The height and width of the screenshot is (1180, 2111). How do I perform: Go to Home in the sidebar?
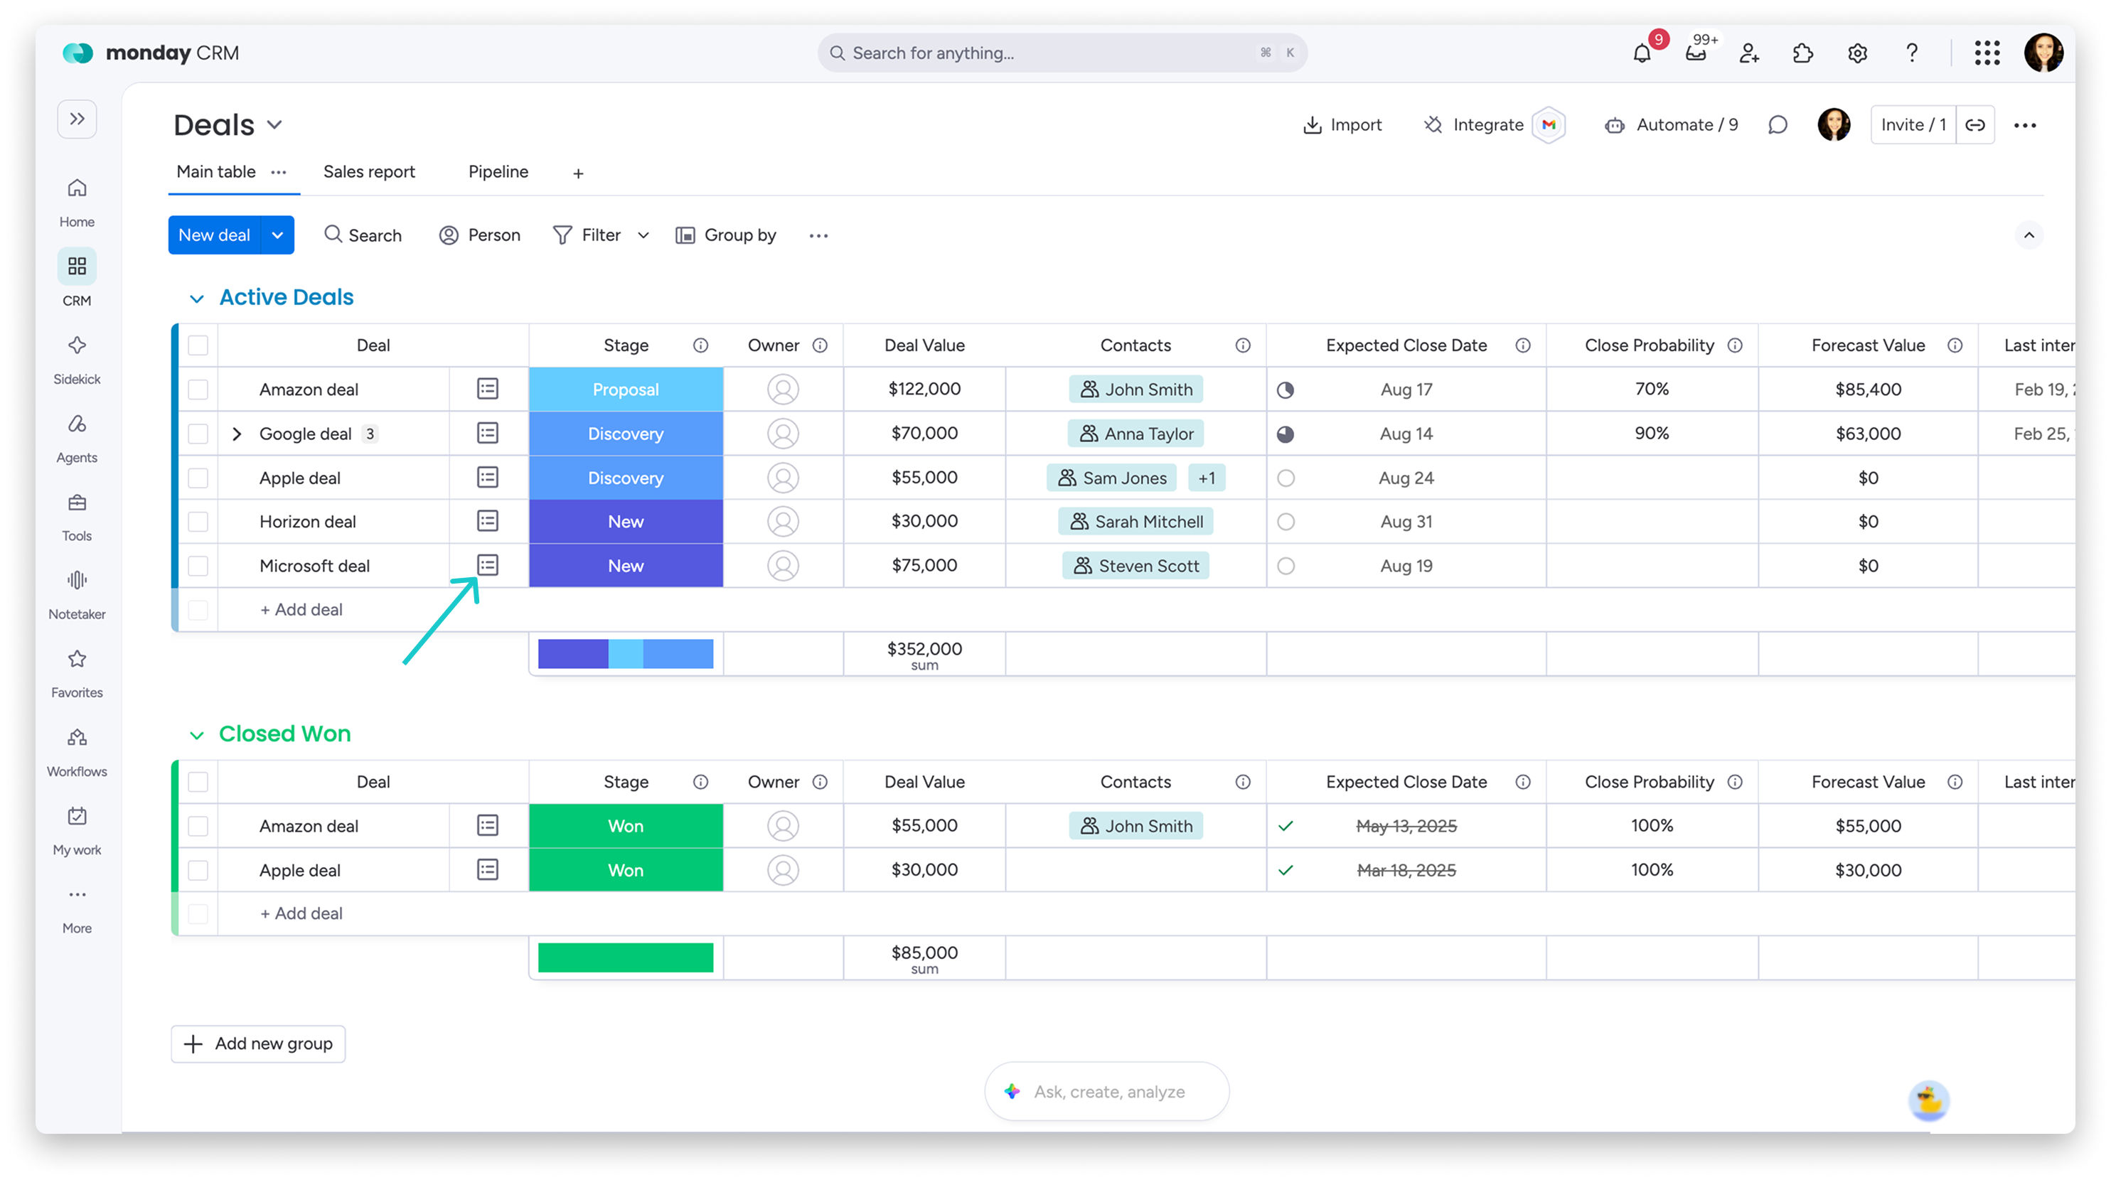pyautogui.click(x=77, y=202)
